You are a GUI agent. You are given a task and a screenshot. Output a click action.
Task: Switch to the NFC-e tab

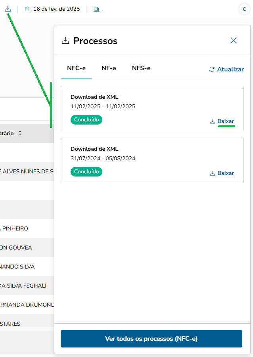coord(76,68)
